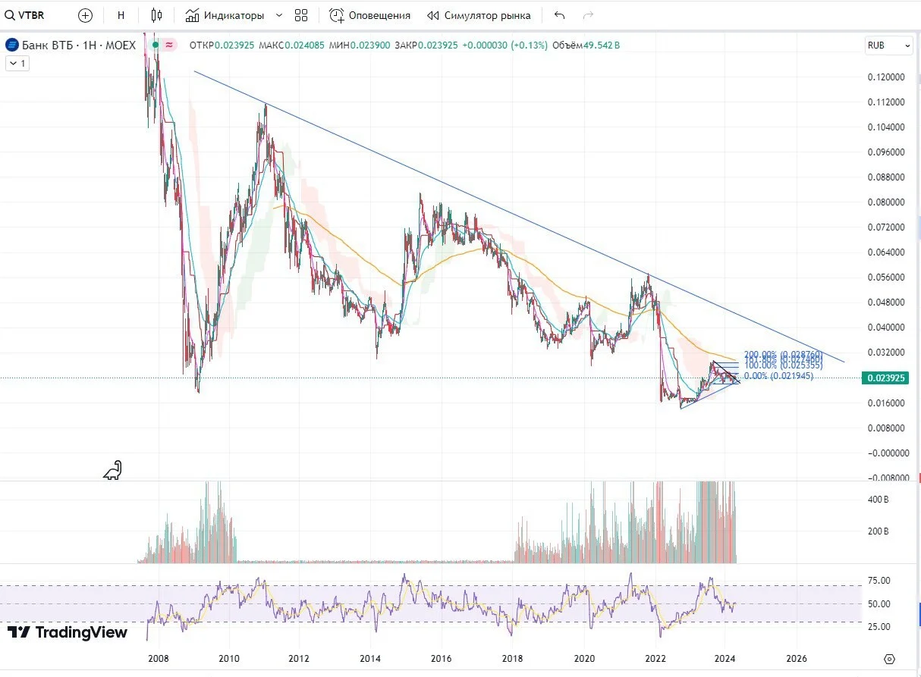Click the 100.00% (0.025355) Fibonacci label
921x677 pixels.
coord(784,365)
